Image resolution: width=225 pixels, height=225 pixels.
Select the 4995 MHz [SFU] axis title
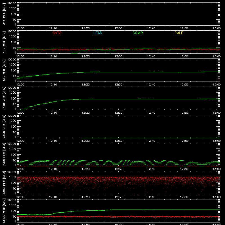click(x=4, y=155)
